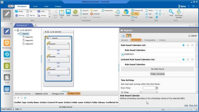Click zoom out minus button
This screenshot has width=199, height=112.
tap(168, 110)
